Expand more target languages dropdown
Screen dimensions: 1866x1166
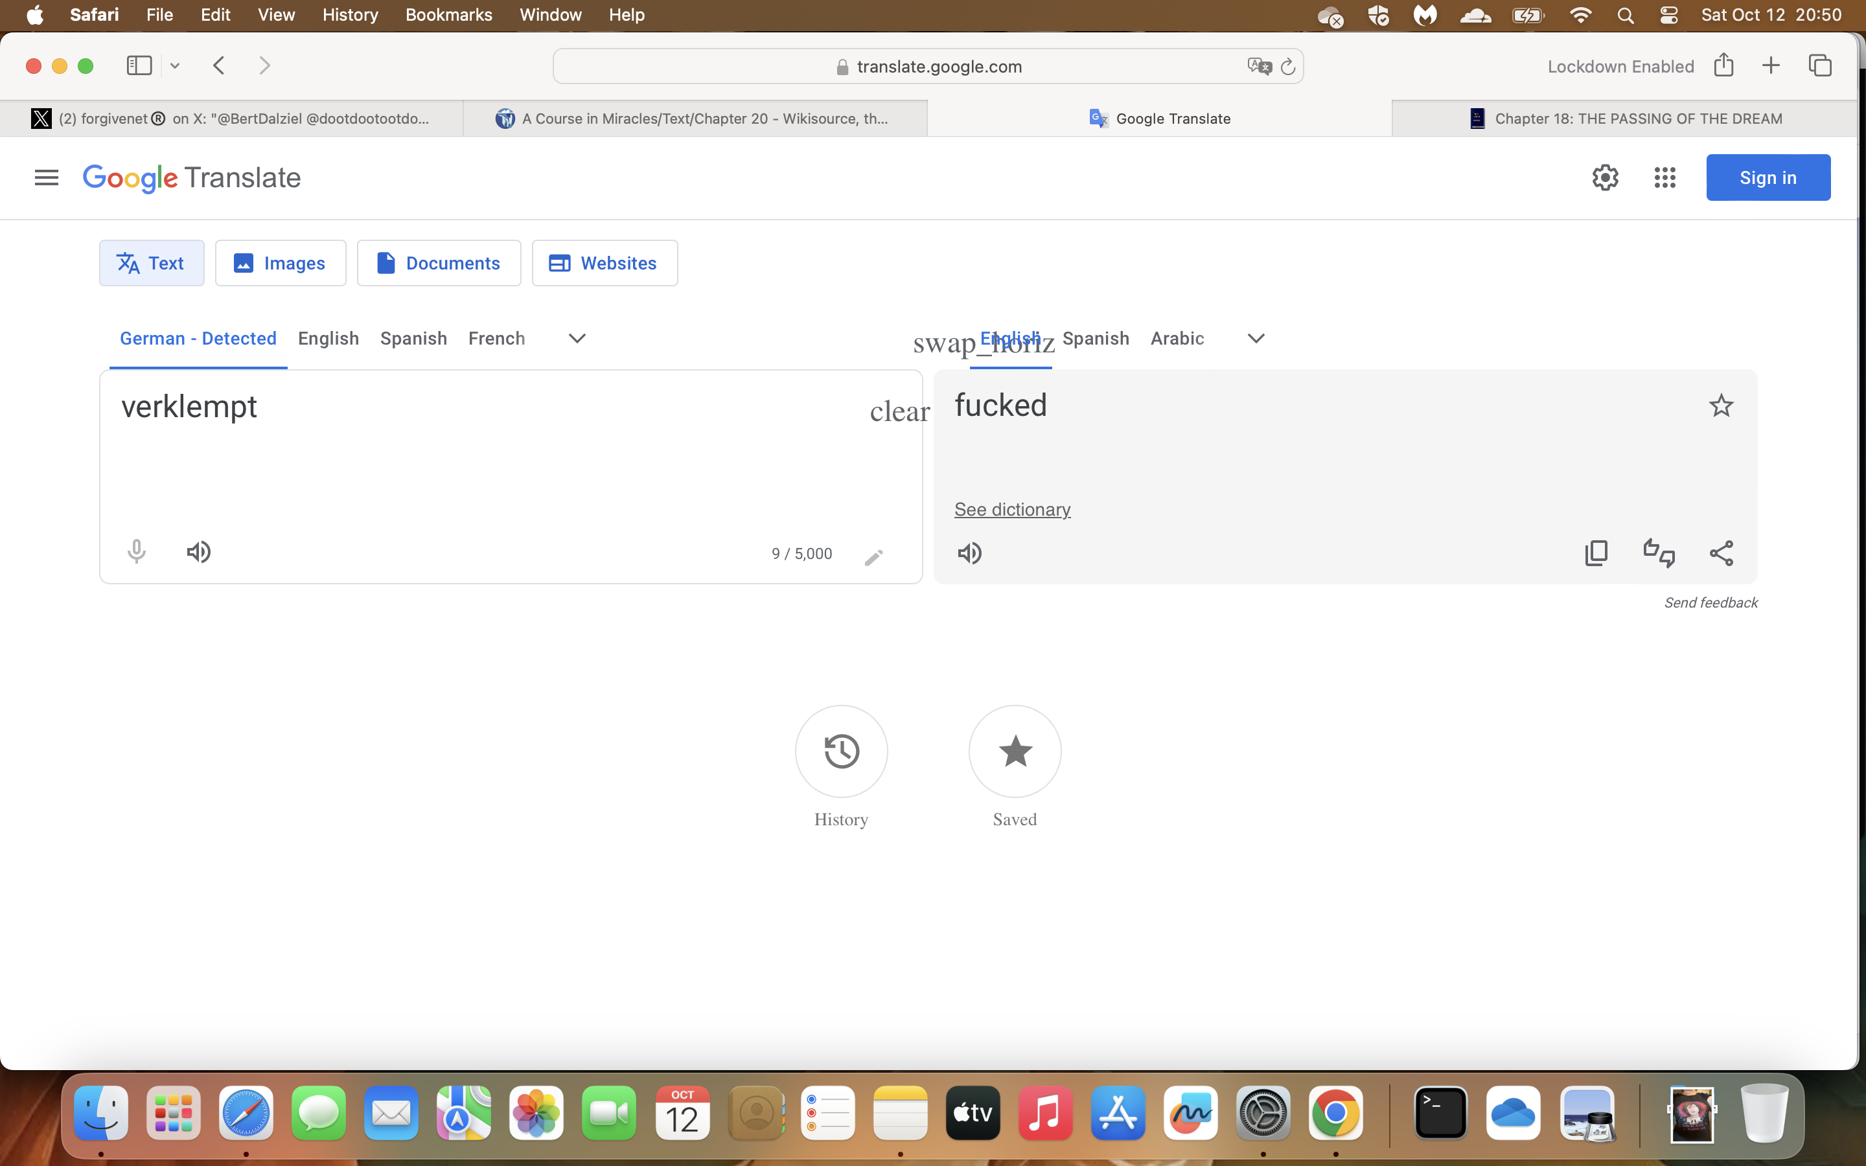click(1256, 339)
